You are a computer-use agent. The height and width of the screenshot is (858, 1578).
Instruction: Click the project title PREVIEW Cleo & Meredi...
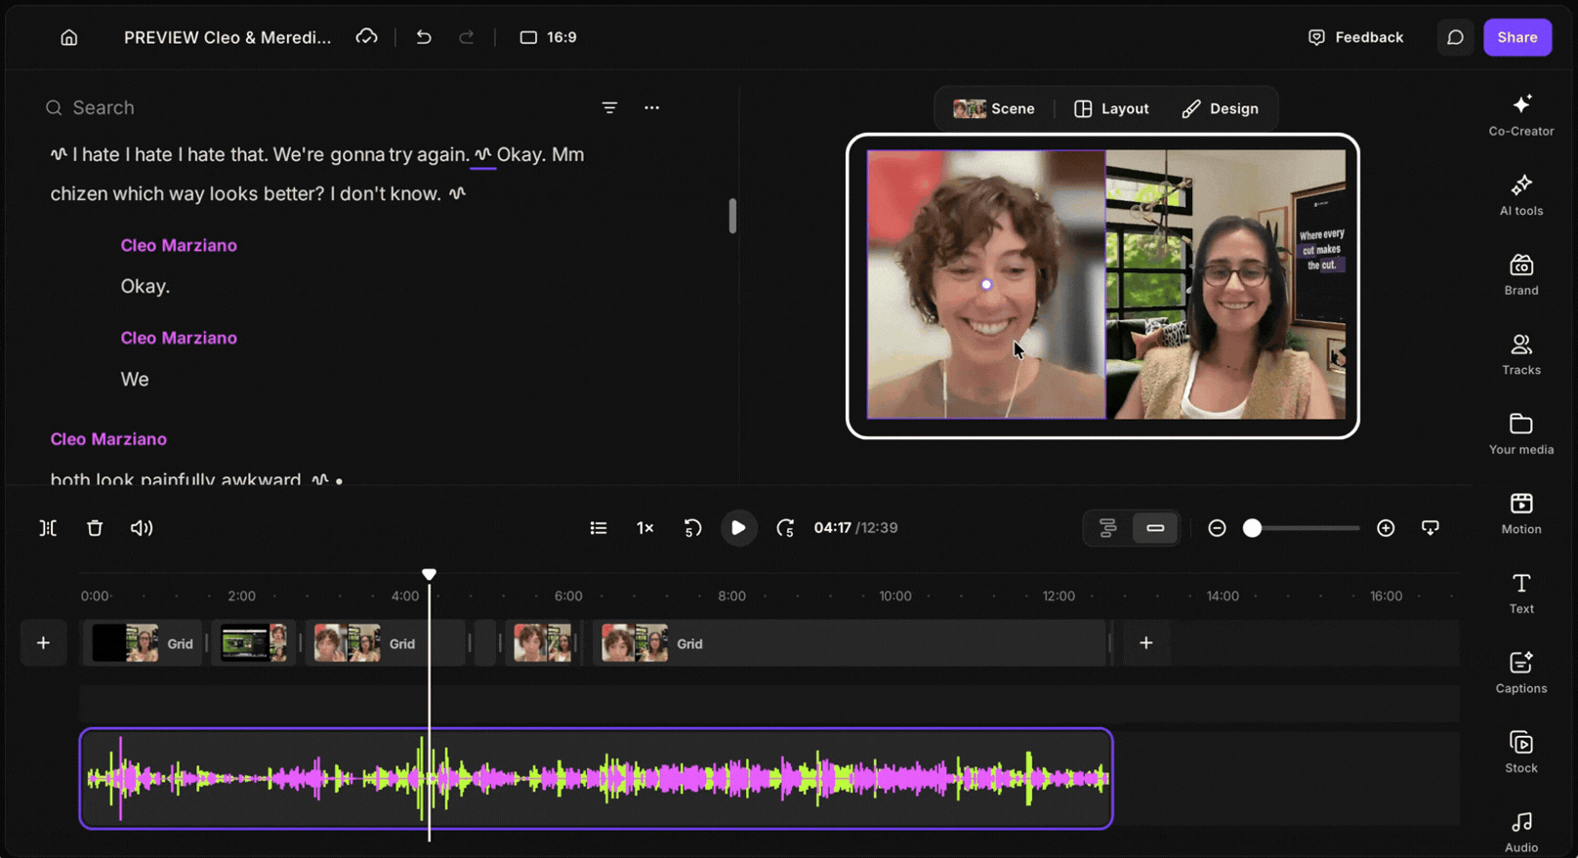click(228, 37)
